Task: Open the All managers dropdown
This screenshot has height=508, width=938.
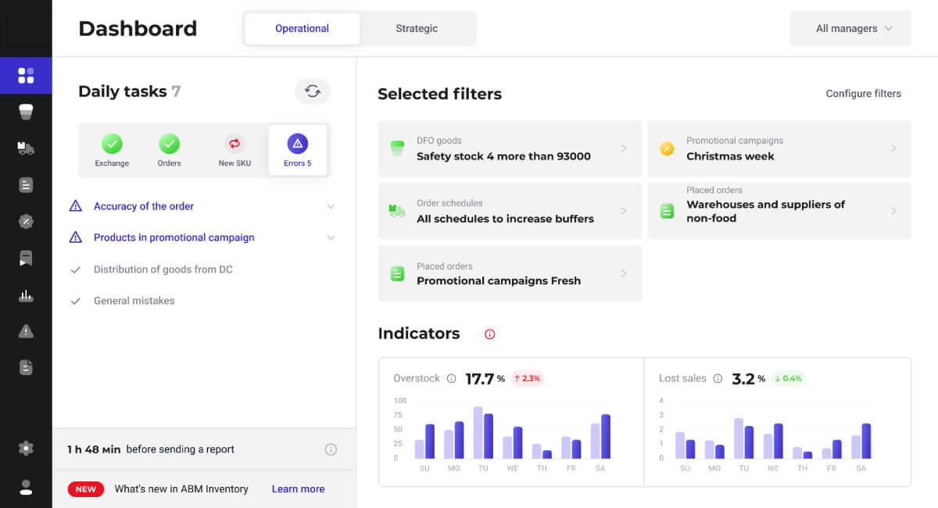Action: pos(851,29)
